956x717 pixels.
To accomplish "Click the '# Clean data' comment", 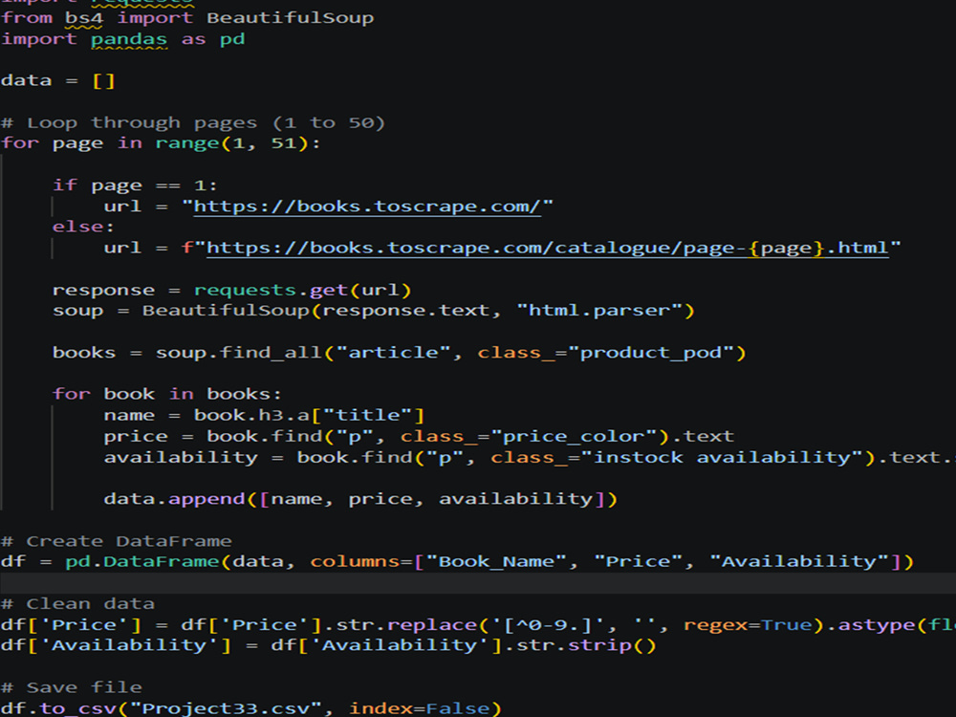I will 78,604.
